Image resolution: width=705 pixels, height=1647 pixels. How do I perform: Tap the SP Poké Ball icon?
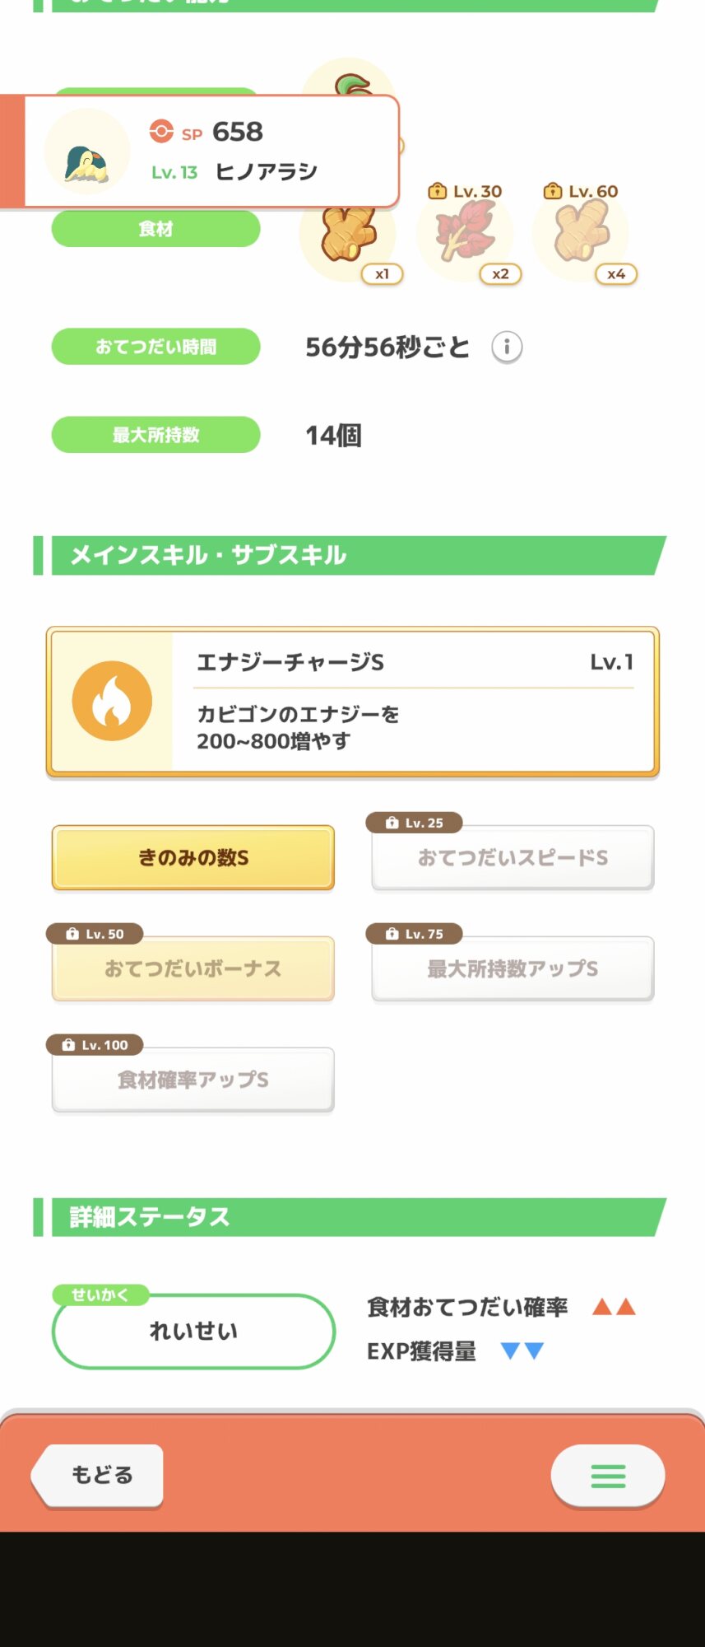pyautogui.click(x=161, y=132)
